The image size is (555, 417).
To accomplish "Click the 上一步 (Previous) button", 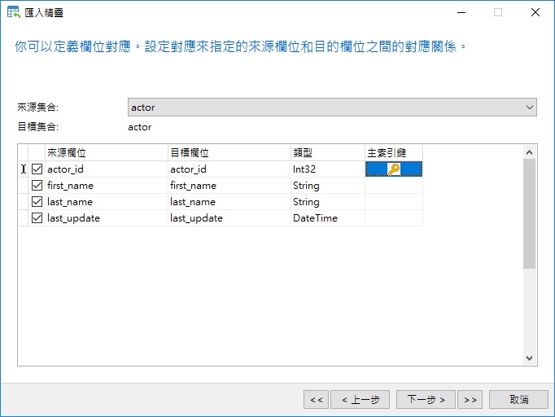I will click(x=360, y=399).
